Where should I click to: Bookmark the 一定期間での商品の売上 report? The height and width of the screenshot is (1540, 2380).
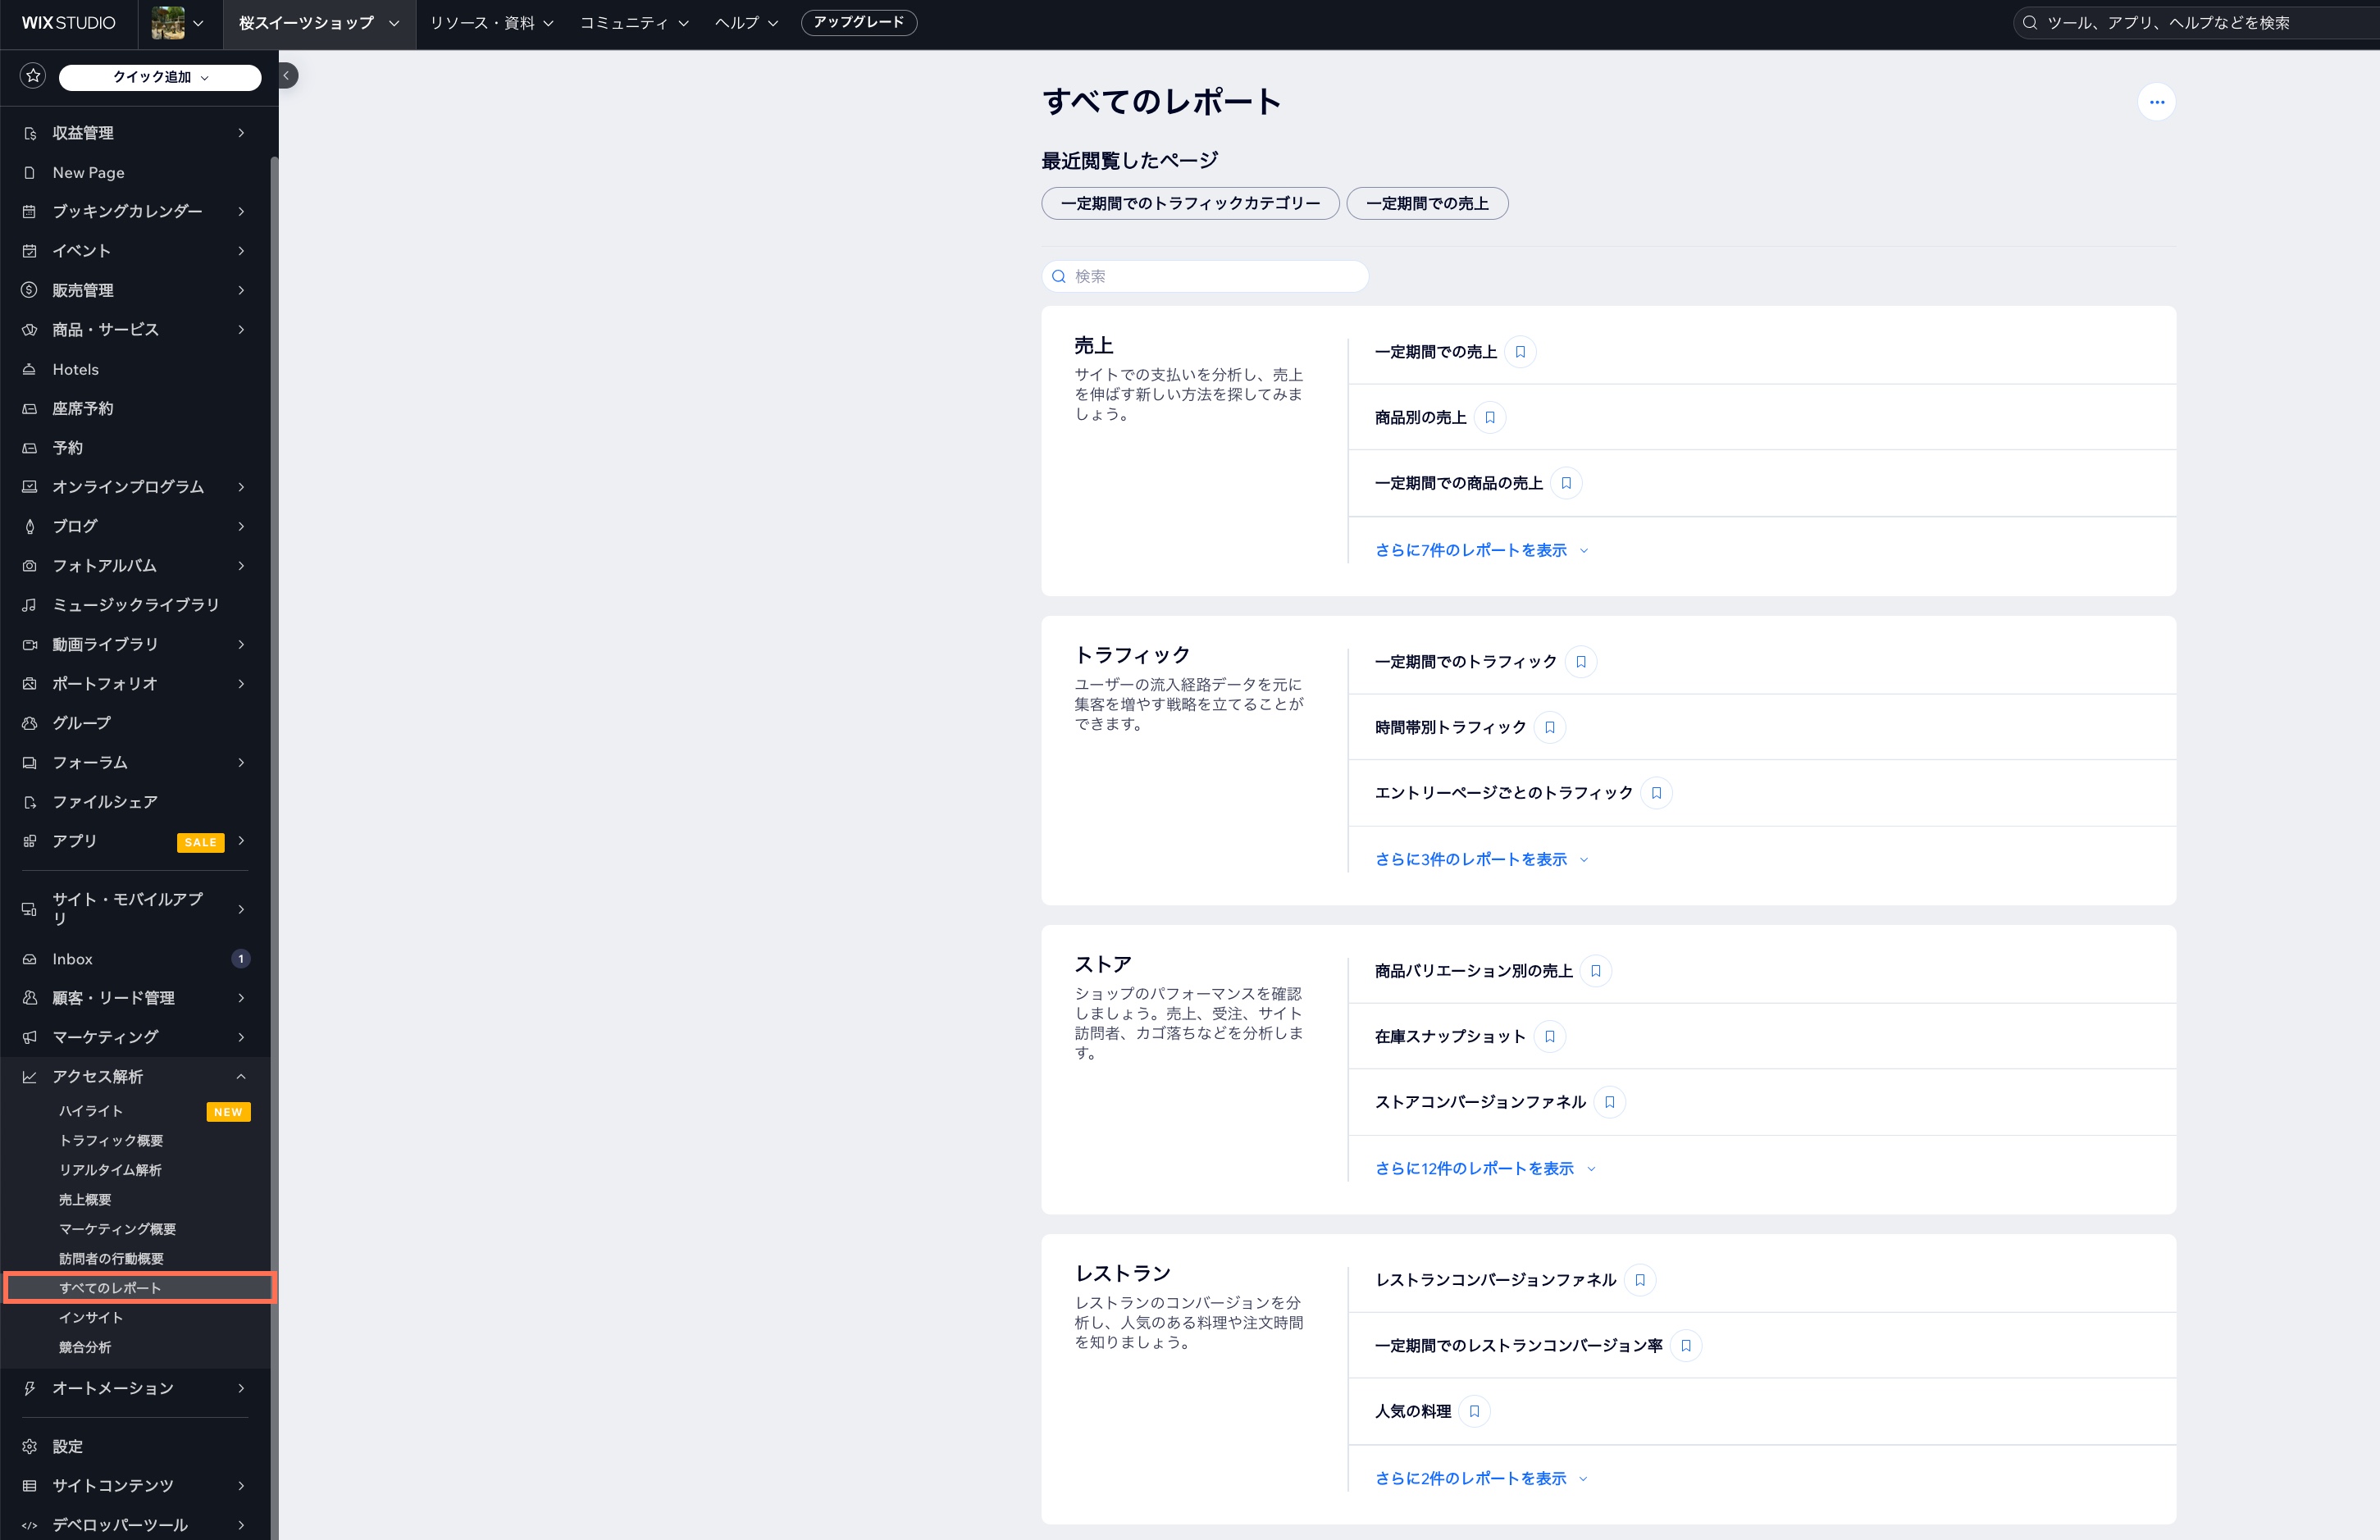[x=1566, y=483]
